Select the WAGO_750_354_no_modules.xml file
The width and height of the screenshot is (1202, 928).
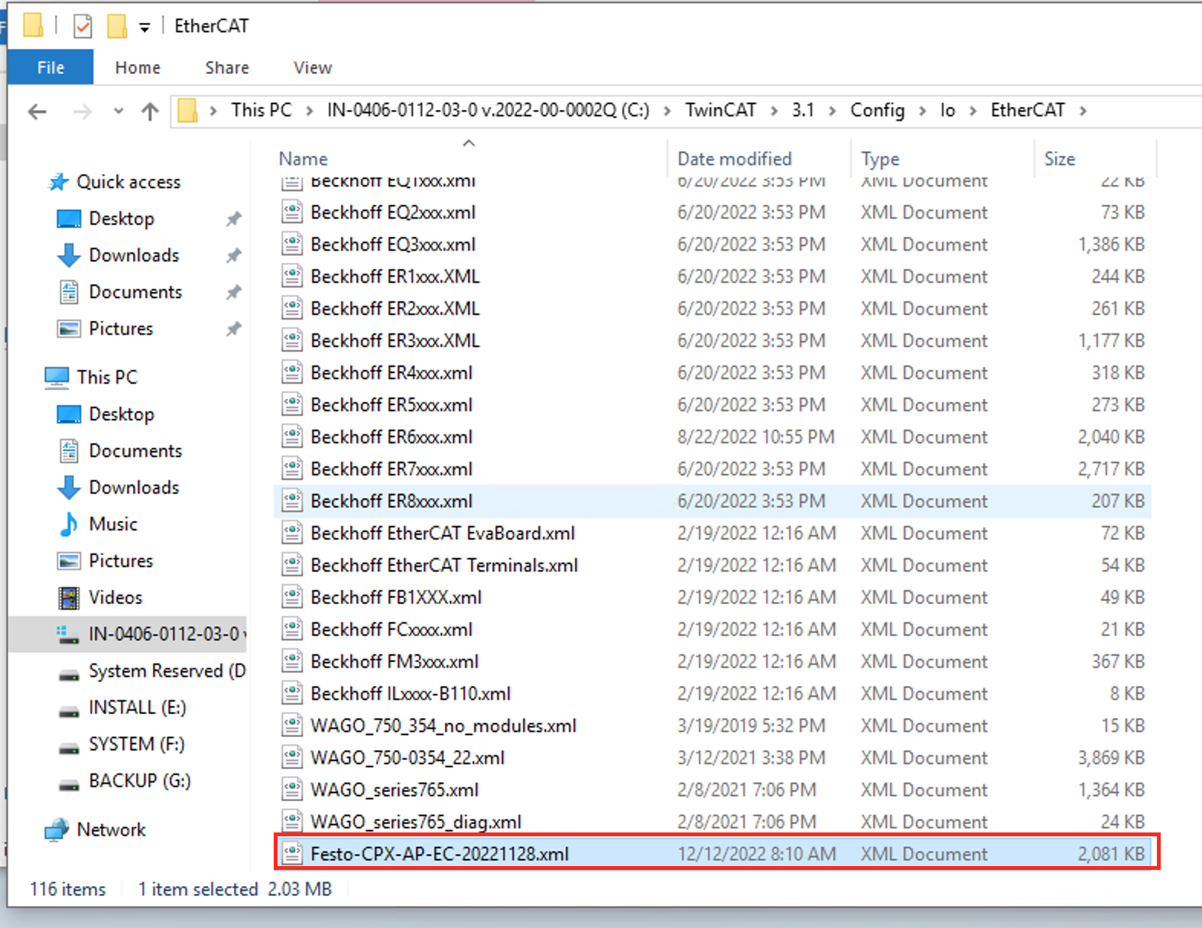(713, 725)
